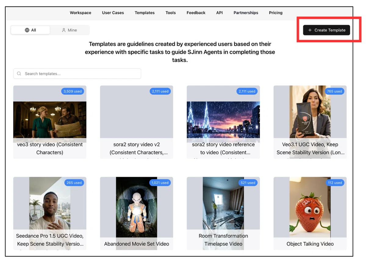Screen dimensions: 366x263
Task: Open the Workspace menu item
Action: pyautogui.click(x=81, y=13)
